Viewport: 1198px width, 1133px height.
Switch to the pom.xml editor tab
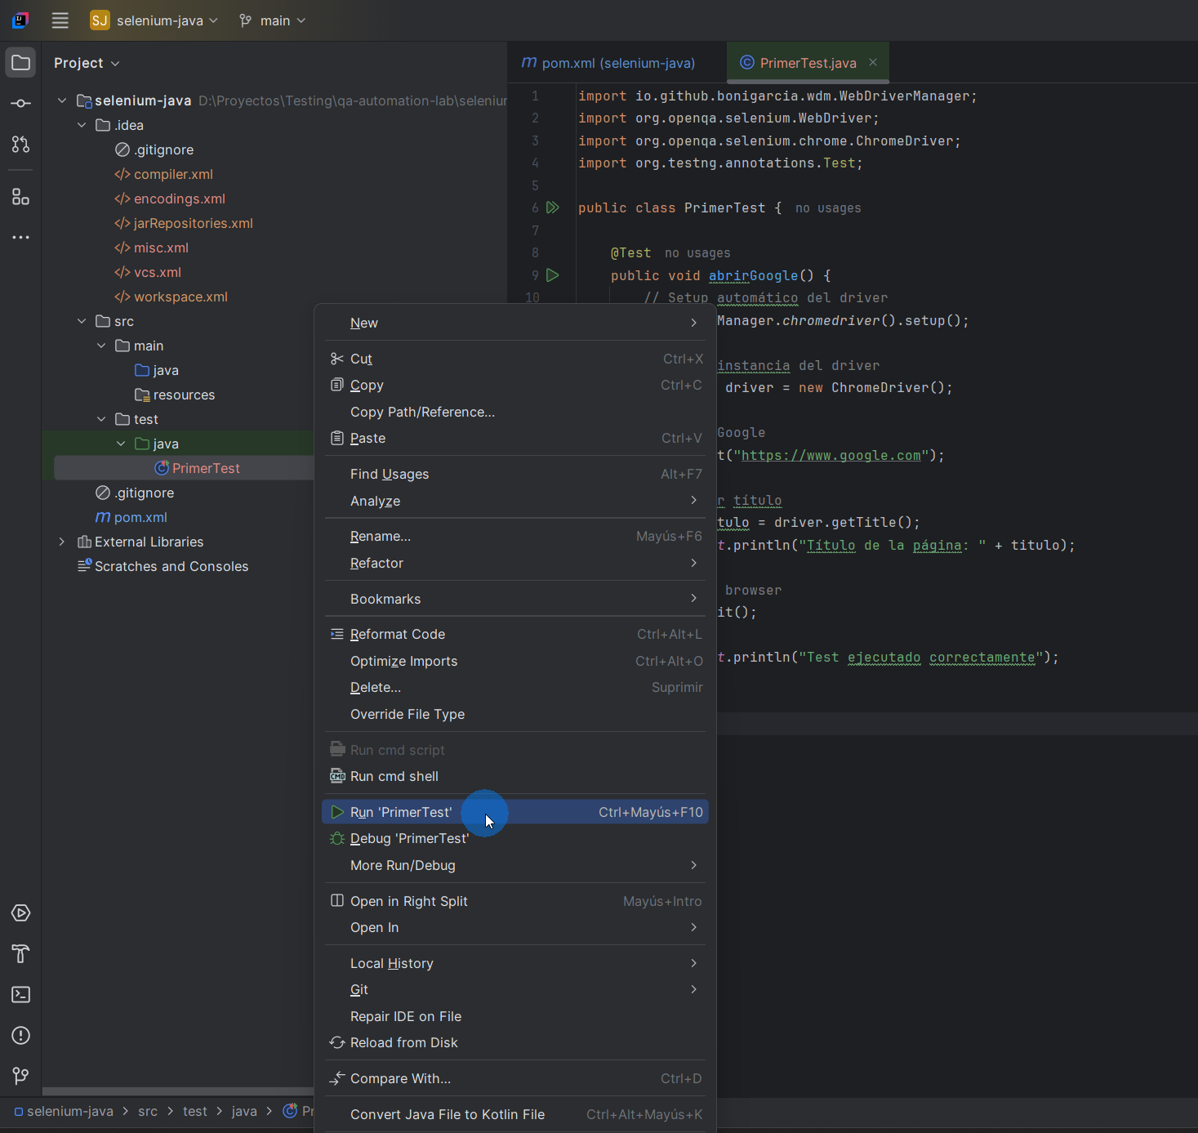[x=608, y=62]
